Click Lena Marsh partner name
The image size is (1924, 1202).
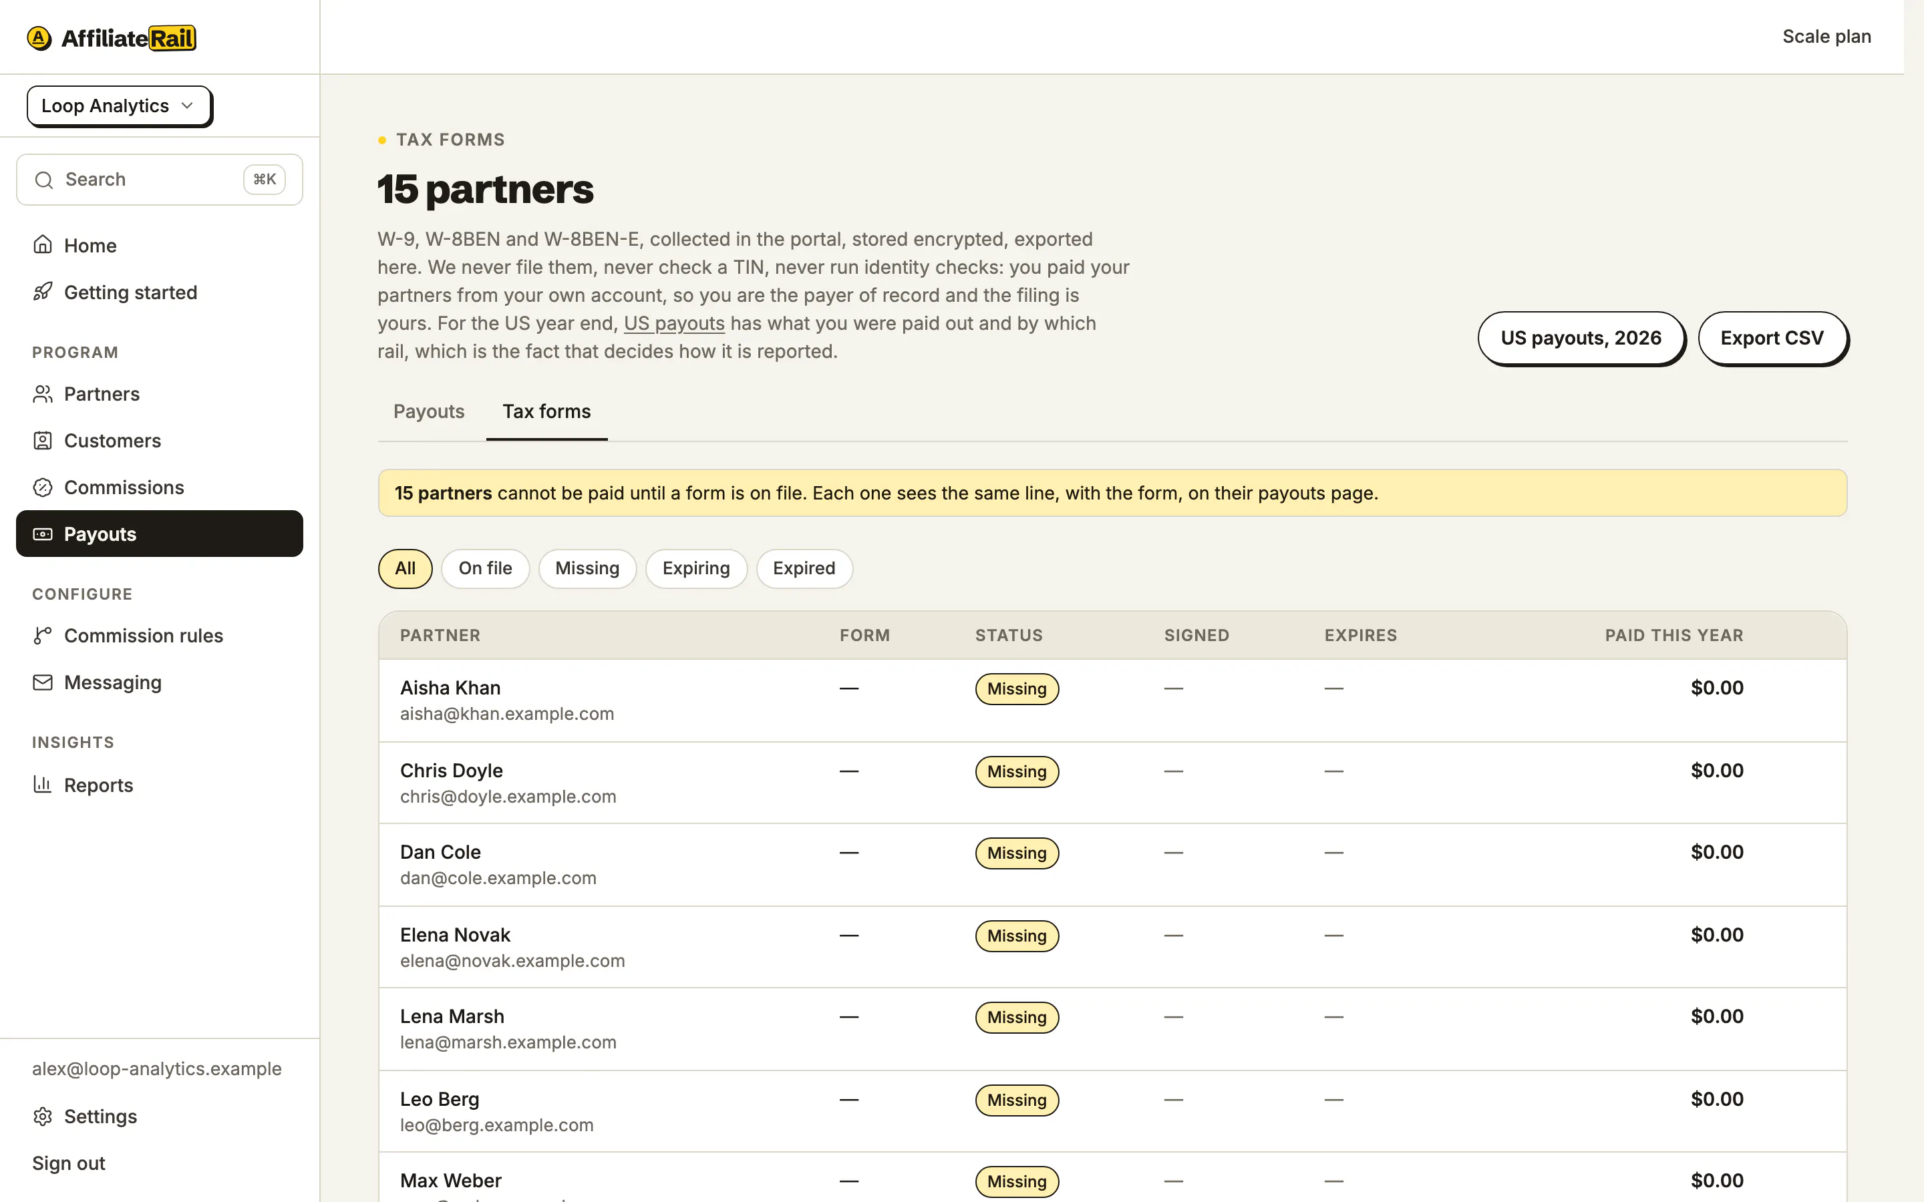pyautogui.click(x=452, y=1016)
